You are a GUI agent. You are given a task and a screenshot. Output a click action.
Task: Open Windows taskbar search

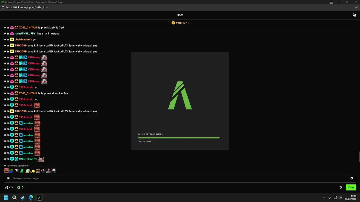tap(14, 198)
